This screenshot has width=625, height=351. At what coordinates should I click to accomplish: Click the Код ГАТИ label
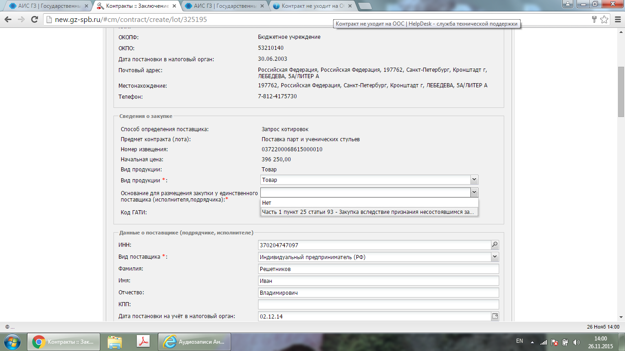point(134,213)
